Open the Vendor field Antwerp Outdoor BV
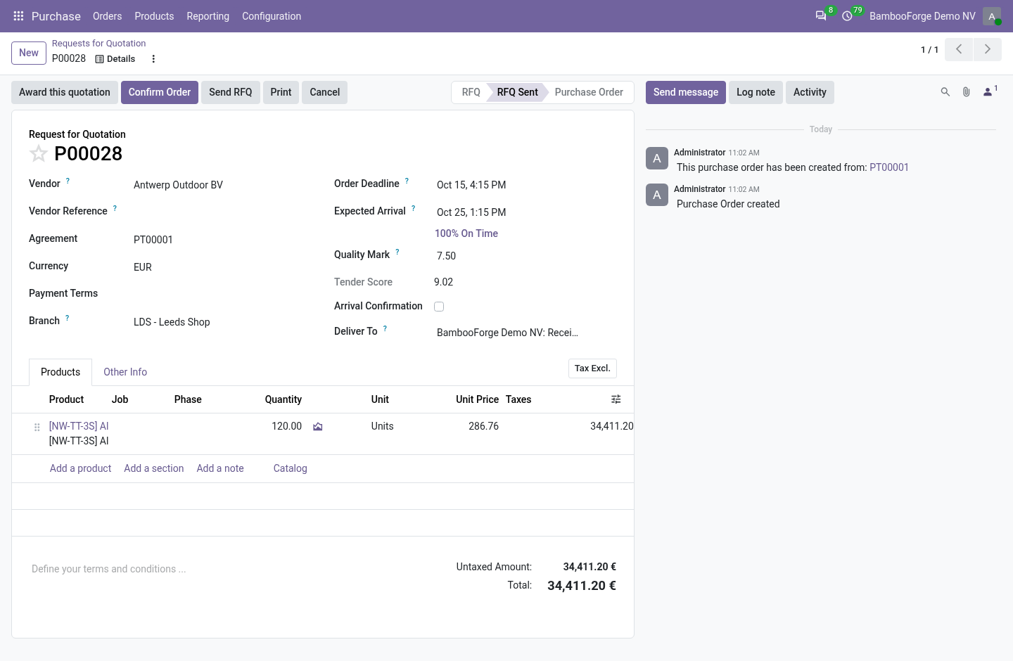The width and height of the screenshot is (1013, 661). coord(222,185)
